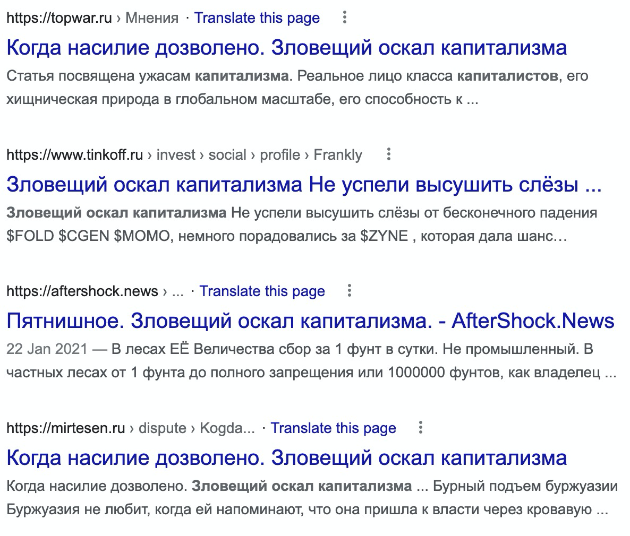Image resolution: width=630 pixels, height=536 pixels.
Task: Click Мнения breadcrumb of topwar result
Action: pos(152,18)
